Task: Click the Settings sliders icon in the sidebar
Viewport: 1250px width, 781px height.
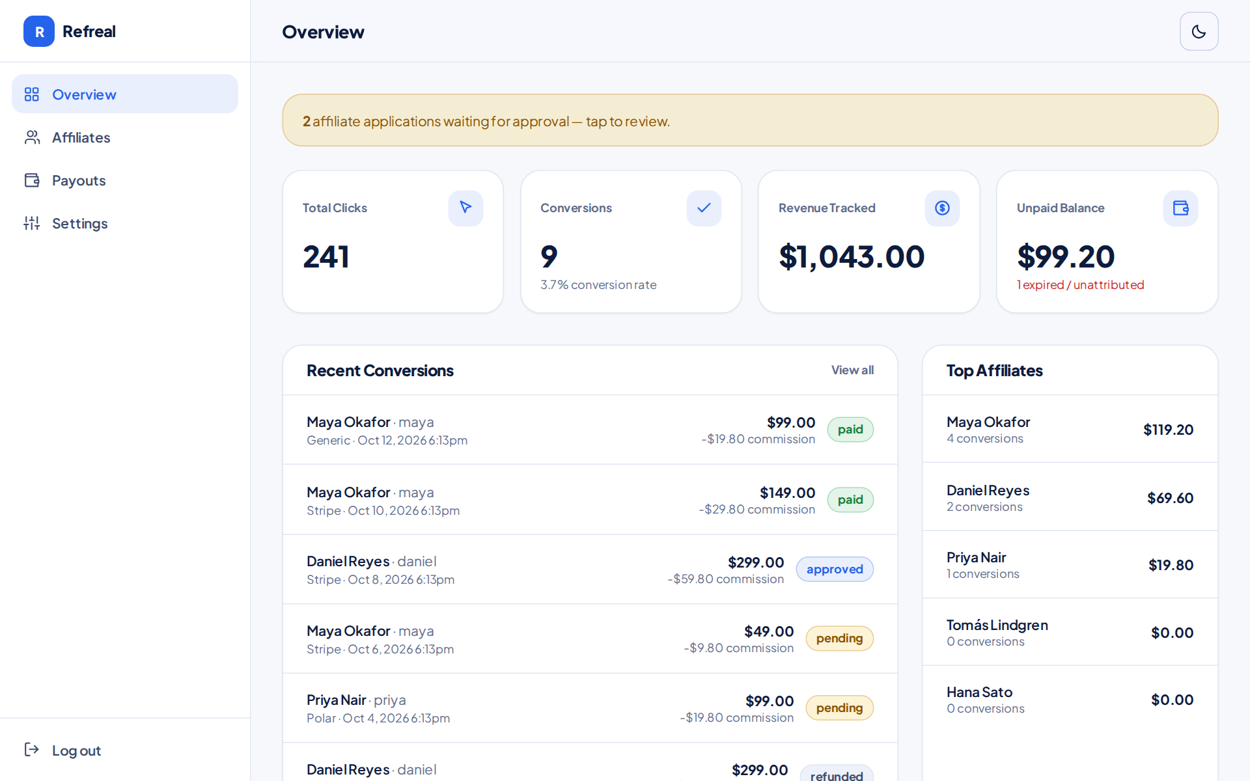Action: (32, 223)
